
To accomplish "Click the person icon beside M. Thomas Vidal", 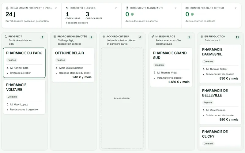I will [x=155, y=73].
